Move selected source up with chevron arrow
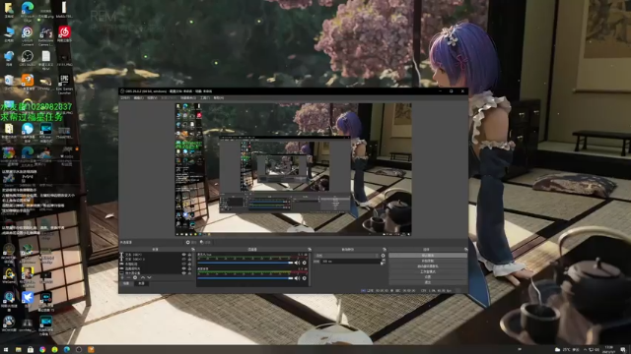 coord(142,277)
